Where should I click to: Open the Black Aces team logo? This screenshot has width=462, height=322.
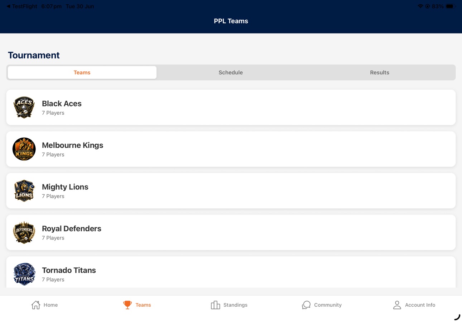(x=24, y=107)
